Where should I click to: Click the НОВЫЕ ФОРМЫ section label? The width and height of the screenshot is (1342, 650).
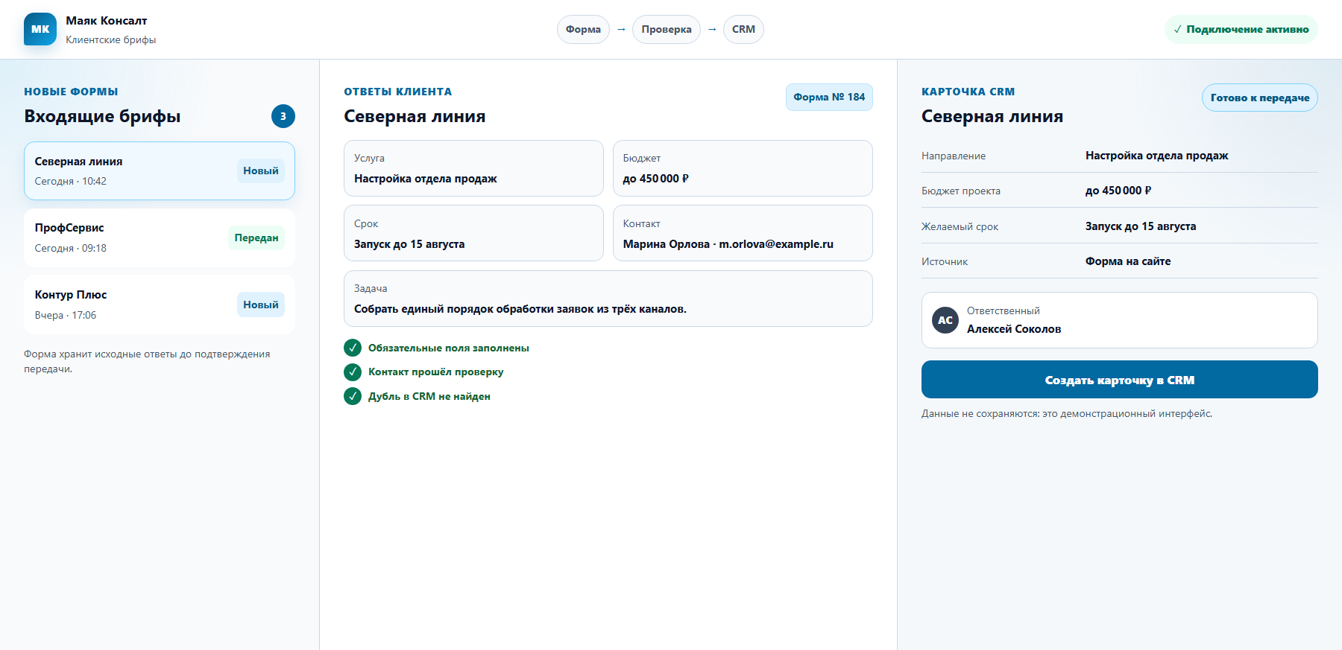click(x=71, y=92)
